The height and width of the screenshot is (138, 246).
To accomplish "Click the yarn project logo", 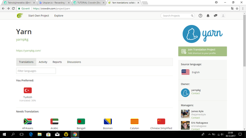I will pyautogui.click(x=203, y=34).
